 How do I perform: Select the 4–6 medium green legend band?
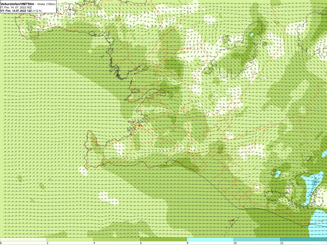pyautogui.click(x=117, y=239)
